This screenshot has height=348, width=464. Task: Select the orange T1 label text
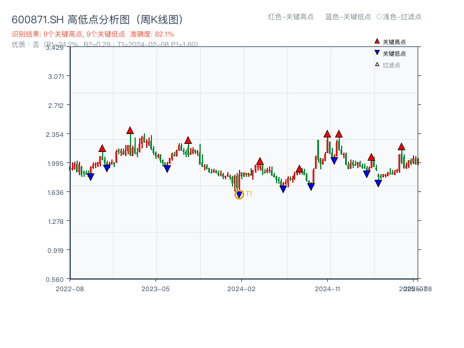[x=249, y=194]
